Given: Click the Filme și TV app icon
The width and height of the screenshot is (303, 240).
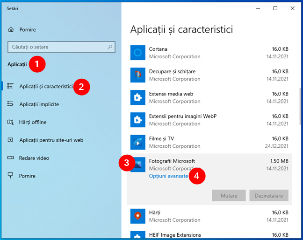Looking at the screenshot, I should (138, 142).
